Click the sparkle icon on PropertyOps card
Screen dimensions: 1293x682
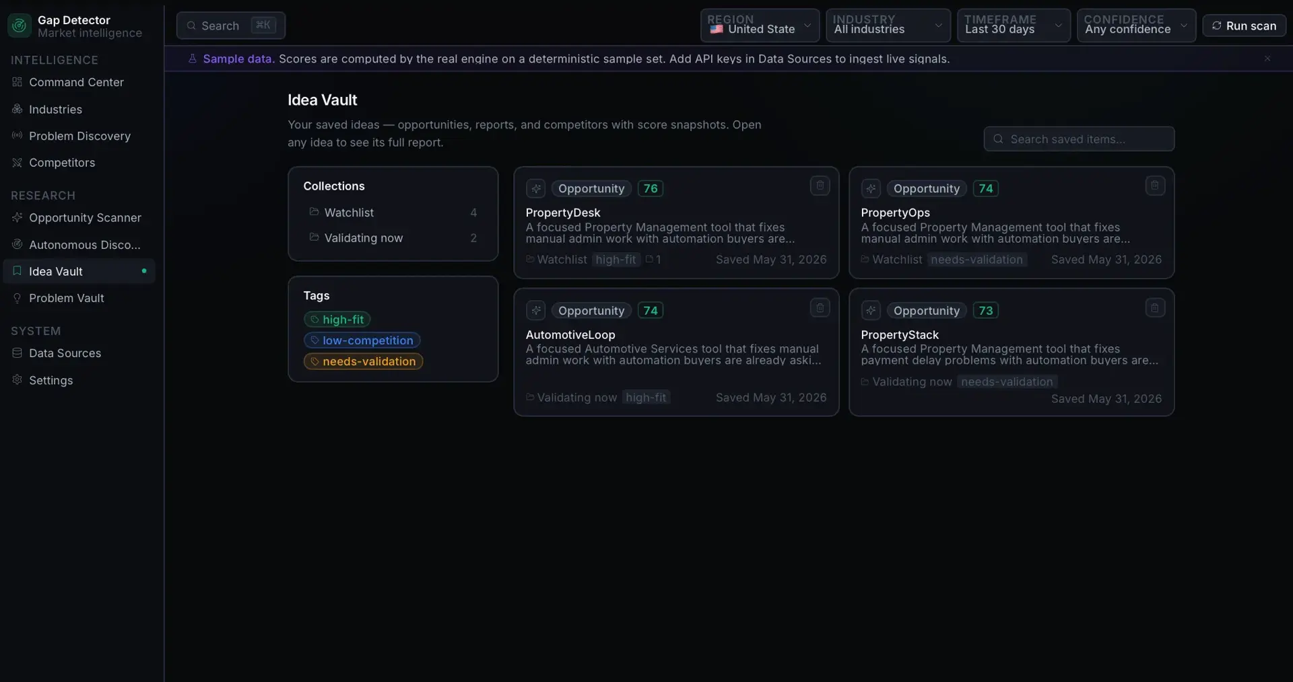point(871,189)
